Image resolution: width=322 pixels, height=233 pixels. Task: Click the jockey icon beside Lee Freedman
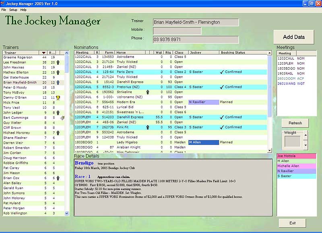pyautogui.click(x=58, y=62)
